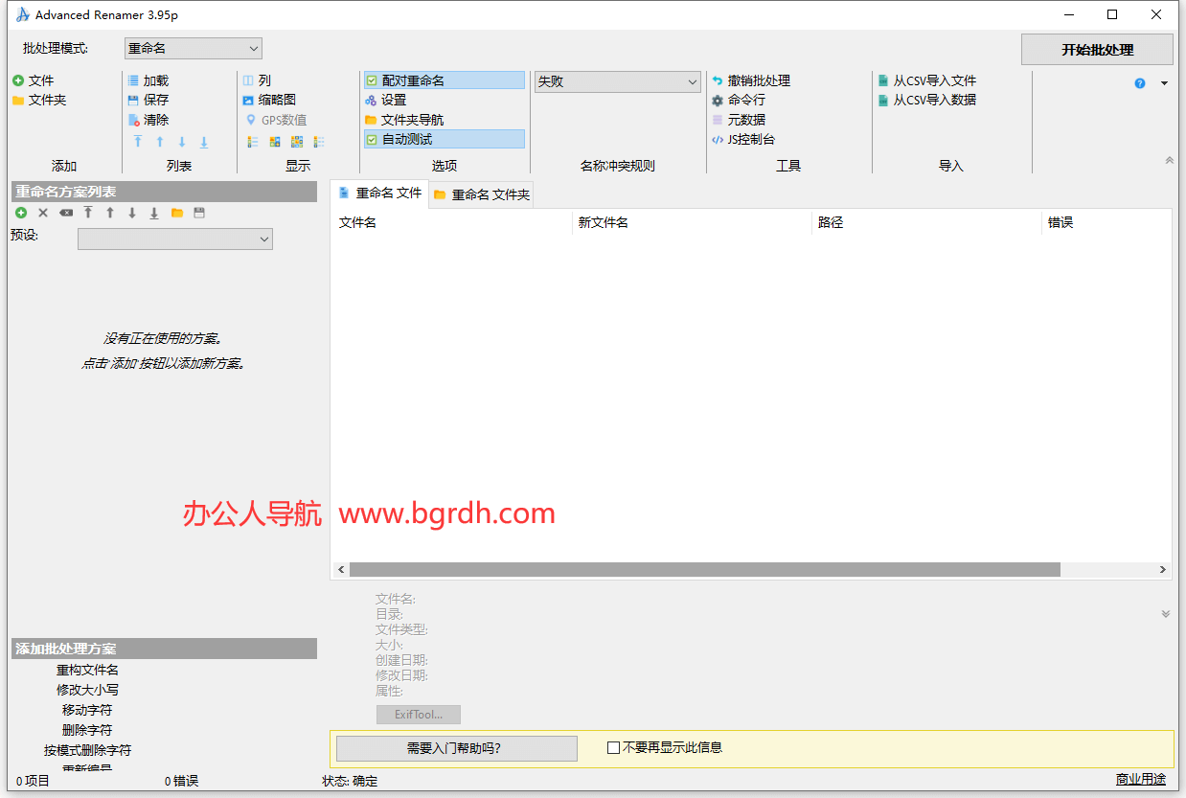Switch to the 重命名 文件夹 tab
1186x798 pixels.
[x=481, y=194]
